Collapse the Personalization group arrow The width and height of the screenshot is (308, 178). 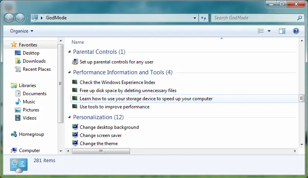click(69, 117)
